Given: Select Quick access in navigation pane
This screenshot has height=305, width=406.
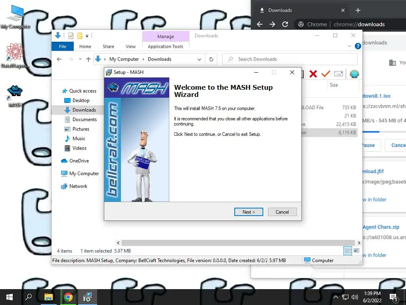Looking at the screenshot, I should (79, 91).
